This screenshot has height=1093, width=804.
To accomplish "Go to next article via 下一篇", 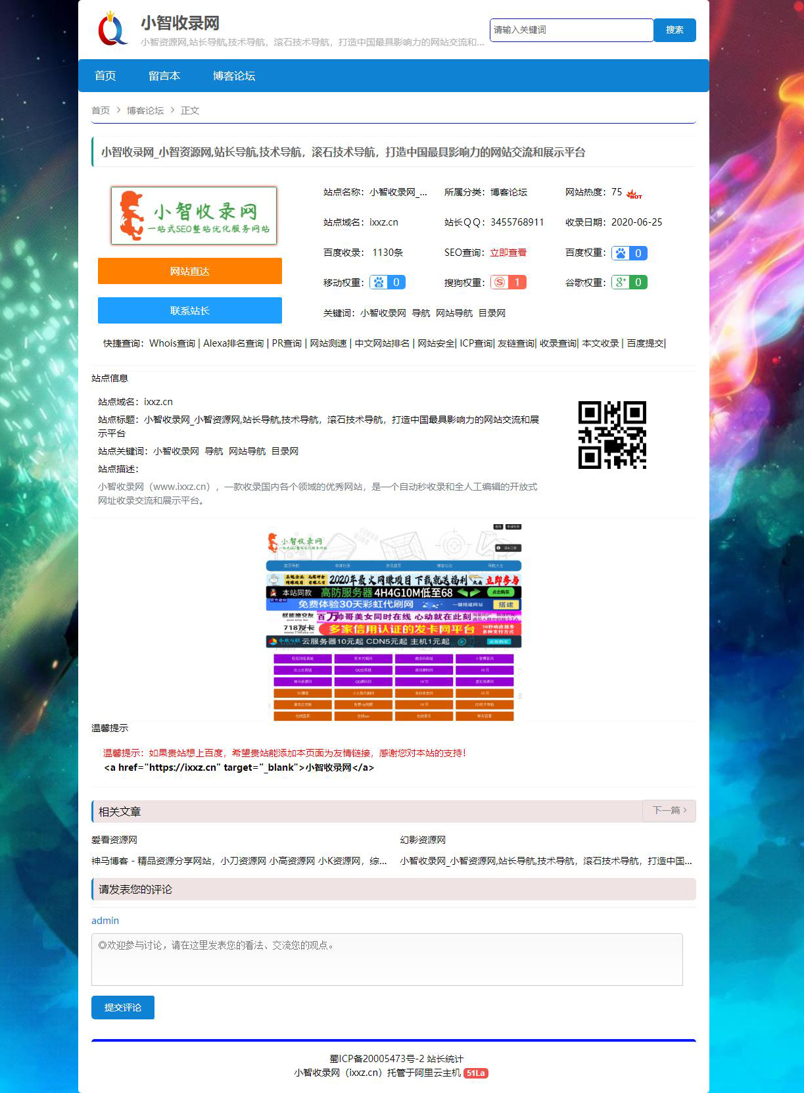I will coord(669,810).
